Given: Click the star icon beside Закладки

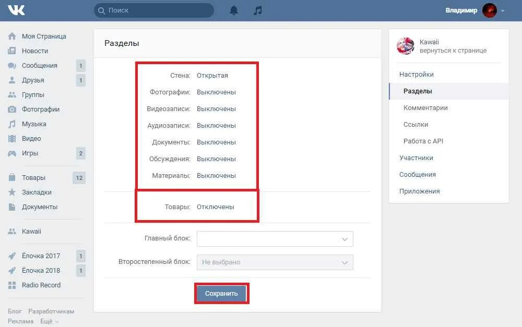Looking at the screenshot, I should point(12,192).
